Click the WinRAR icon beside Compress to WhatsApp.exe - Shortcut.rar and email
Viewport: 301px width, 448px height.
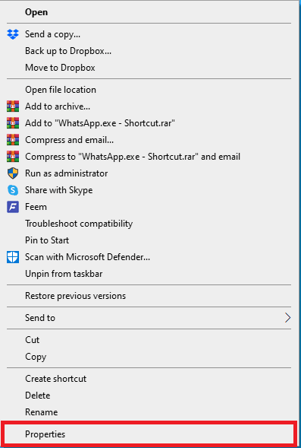[x=13, y=157]
